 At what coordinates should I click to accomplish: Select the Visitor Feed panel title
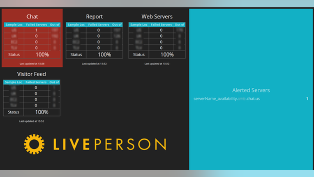pyautogui.click(x=31, y=74)
